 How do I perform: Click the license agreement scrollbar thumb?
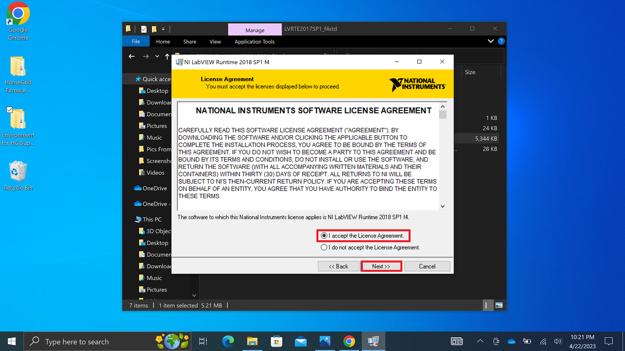tap(443, 114)
